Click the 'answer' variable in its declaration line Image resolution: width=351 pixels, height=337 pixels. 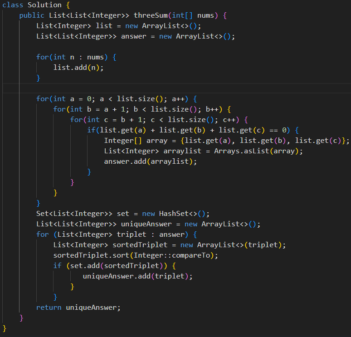[134, 36]
